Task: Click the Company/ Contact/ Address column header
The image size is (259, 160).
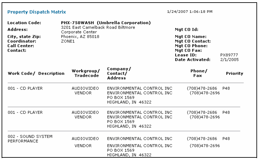Action: [117, 73]
